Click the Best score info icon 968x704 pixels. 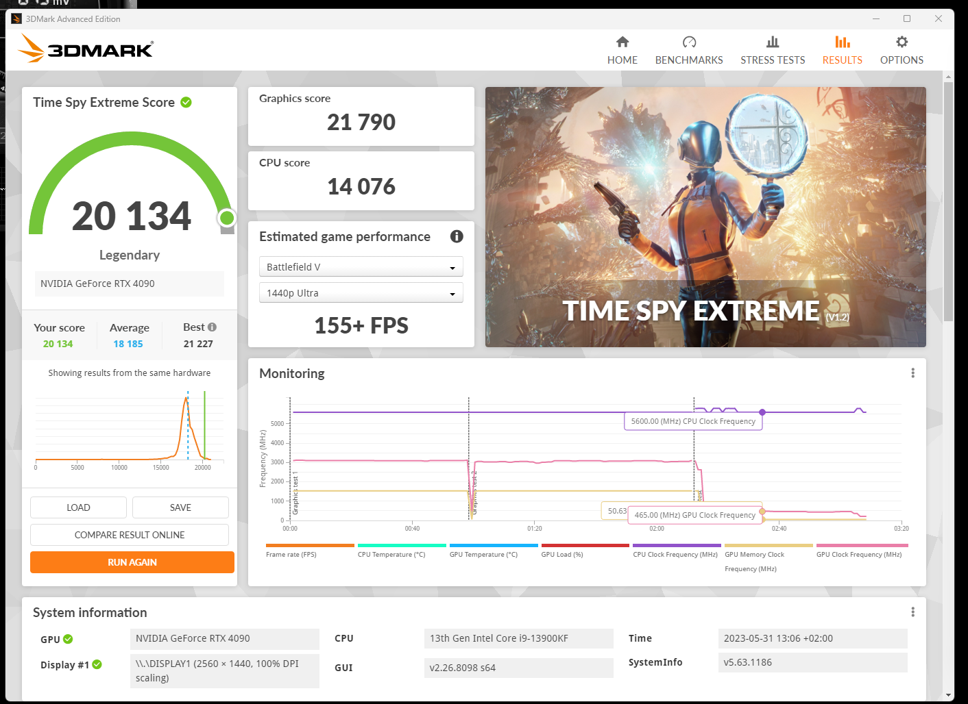[x=212, y=327]
